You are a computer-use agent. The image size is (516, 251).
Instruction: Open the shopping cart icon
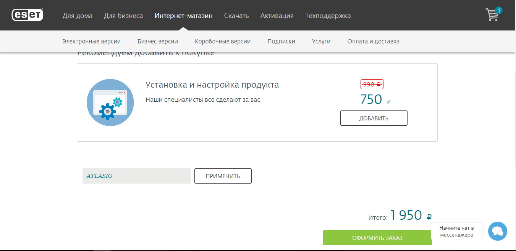492,15
